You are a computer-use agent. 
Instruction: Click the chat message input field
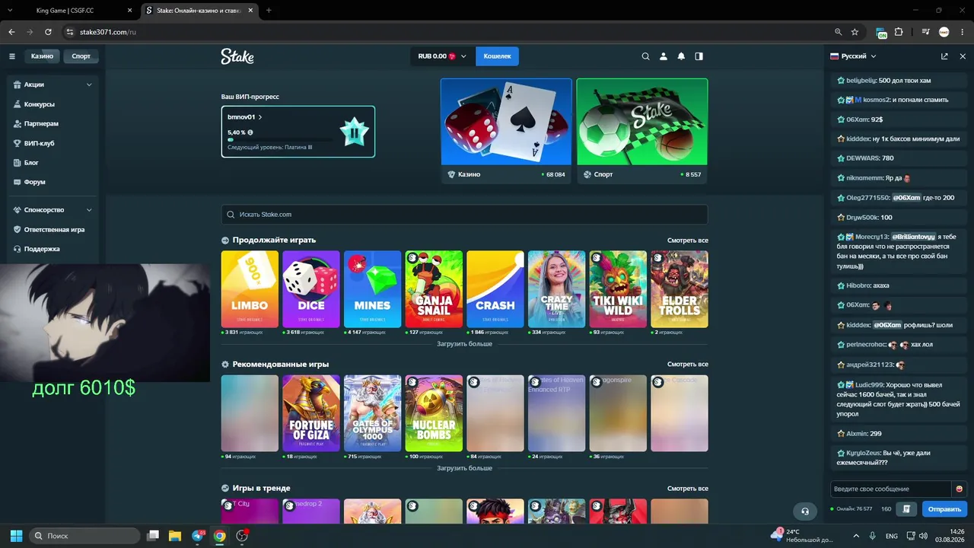[891, 489]
